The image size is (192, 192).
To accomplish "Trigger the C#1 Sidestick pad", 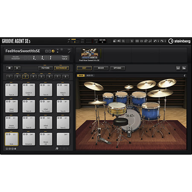I will coord(29,139).
